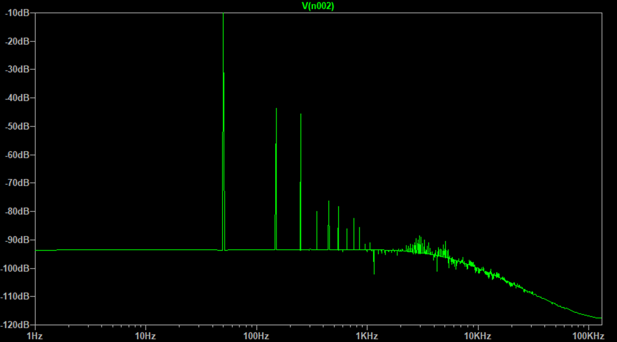Select the 10Hz horizontal axis label

(145, 335)
